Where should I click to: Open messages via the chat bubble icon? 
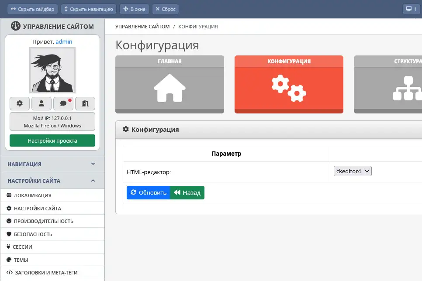tap(63, 103)
